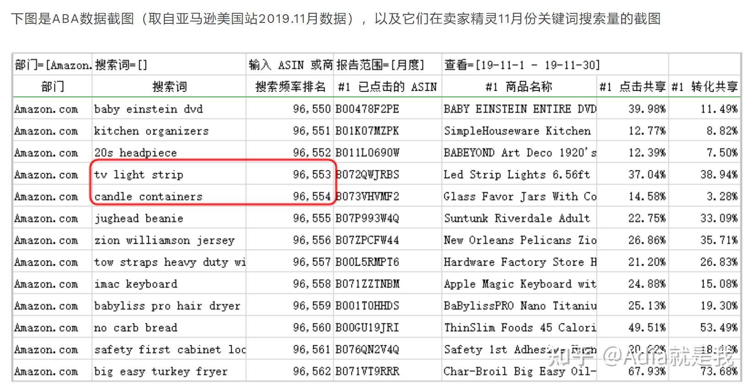753x387 pixels.
Task: Click the 搜索词=[] filter field
Action: tap(169, 65)
